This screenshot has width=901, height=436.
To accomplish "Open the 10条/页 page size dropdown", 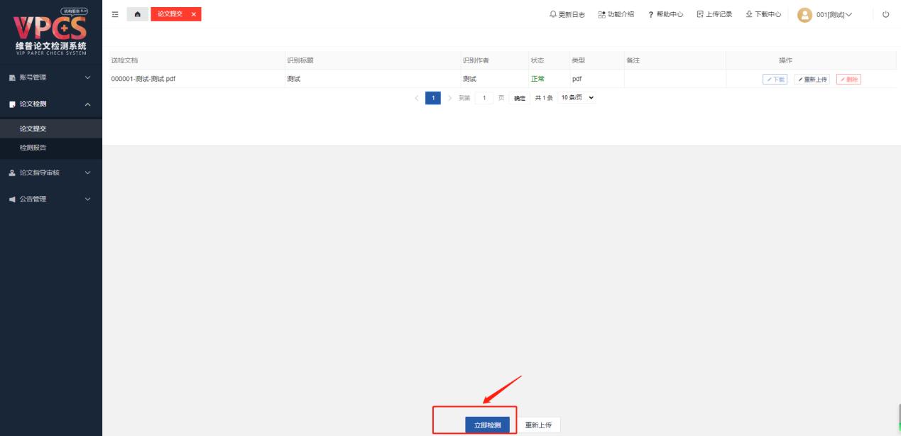I will (x=578, y=98).
